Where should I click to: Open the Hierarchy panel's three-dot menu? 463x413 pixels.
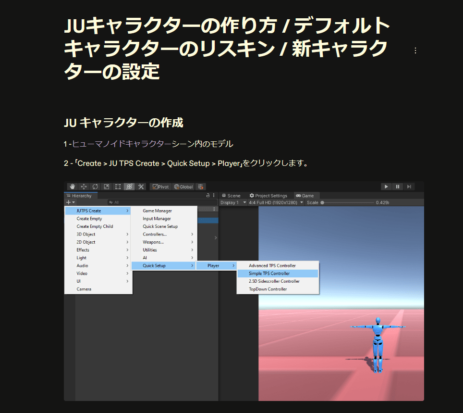tap(214, 195)
